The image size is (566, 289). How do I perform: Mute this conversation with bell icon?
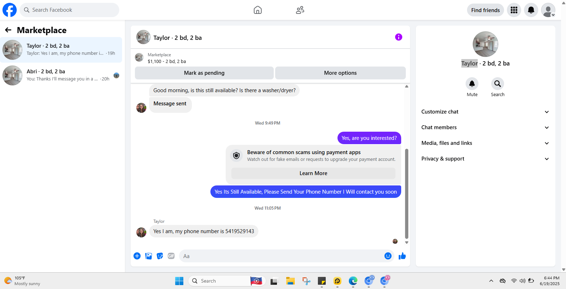pyautogui.click(x=472, y=84)
